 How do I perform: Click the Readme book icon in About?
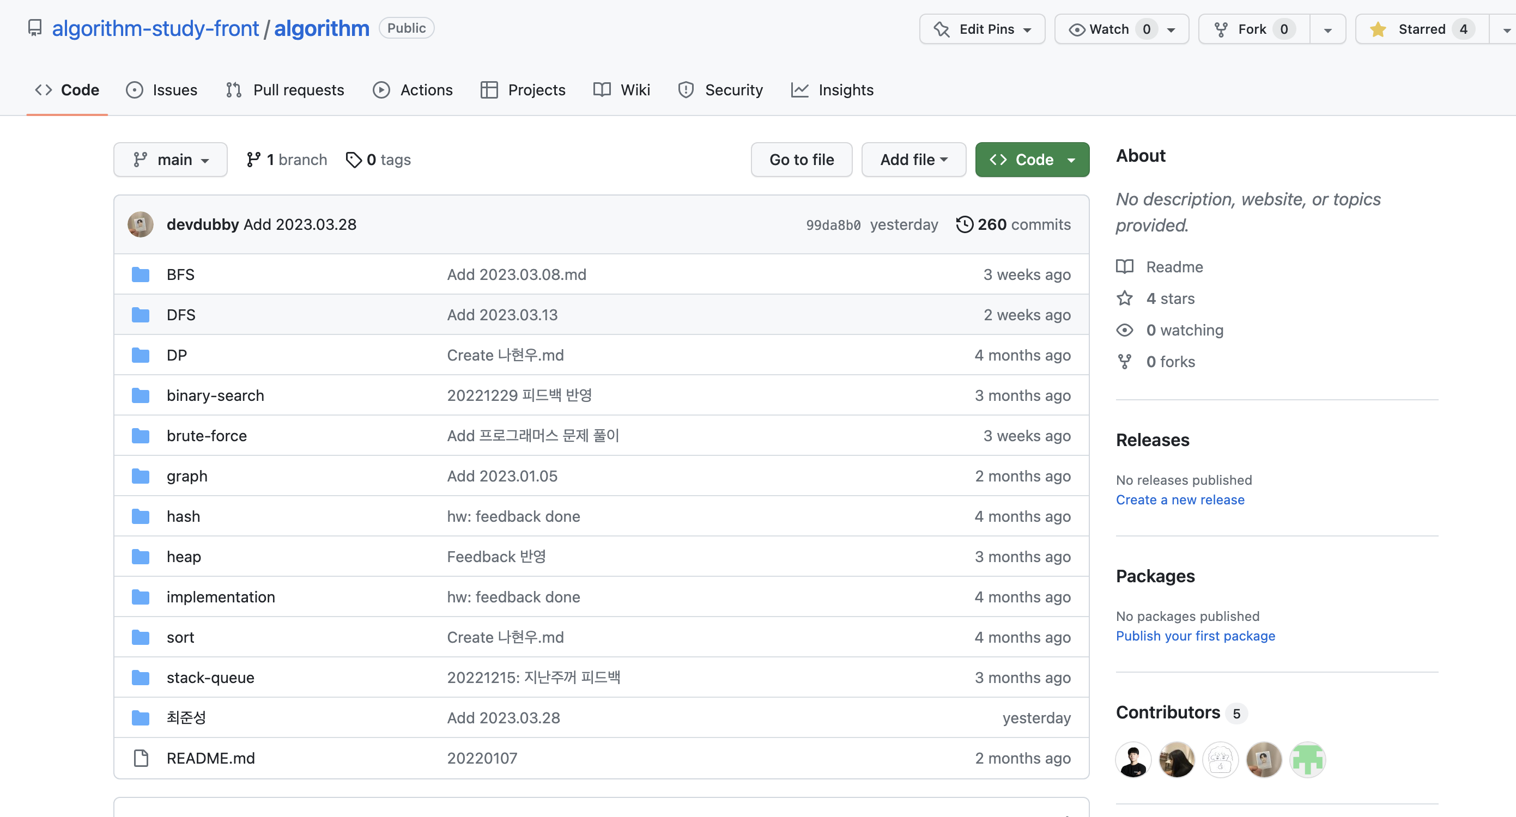tap(1124, 266)
